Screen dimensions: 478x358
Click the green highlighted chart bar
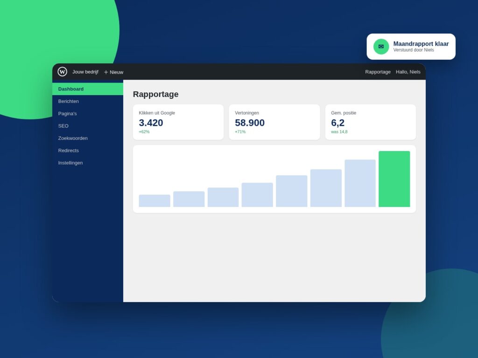click(x=394, y=179)
